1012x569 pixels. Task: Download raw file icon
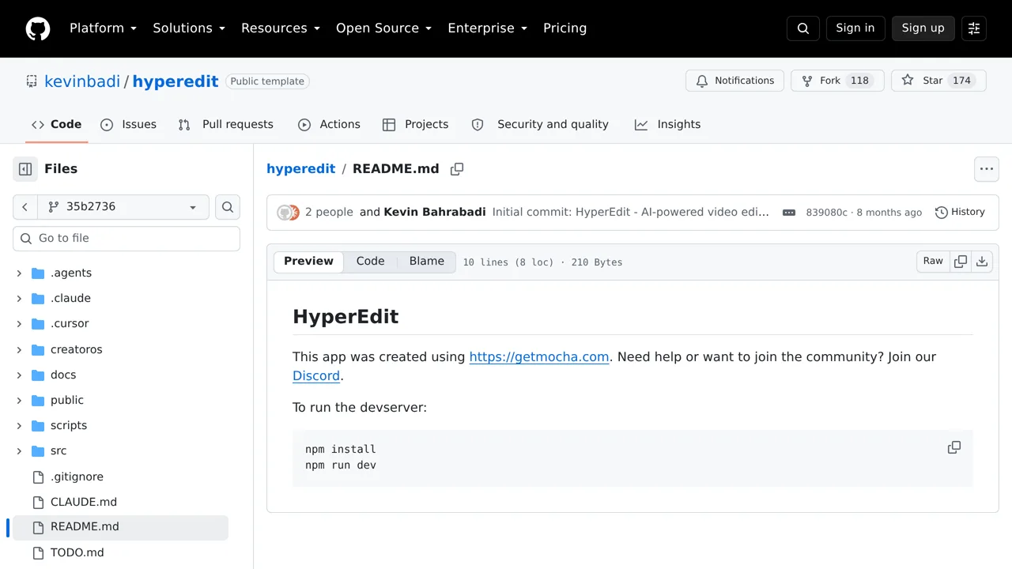coord(982,262)
